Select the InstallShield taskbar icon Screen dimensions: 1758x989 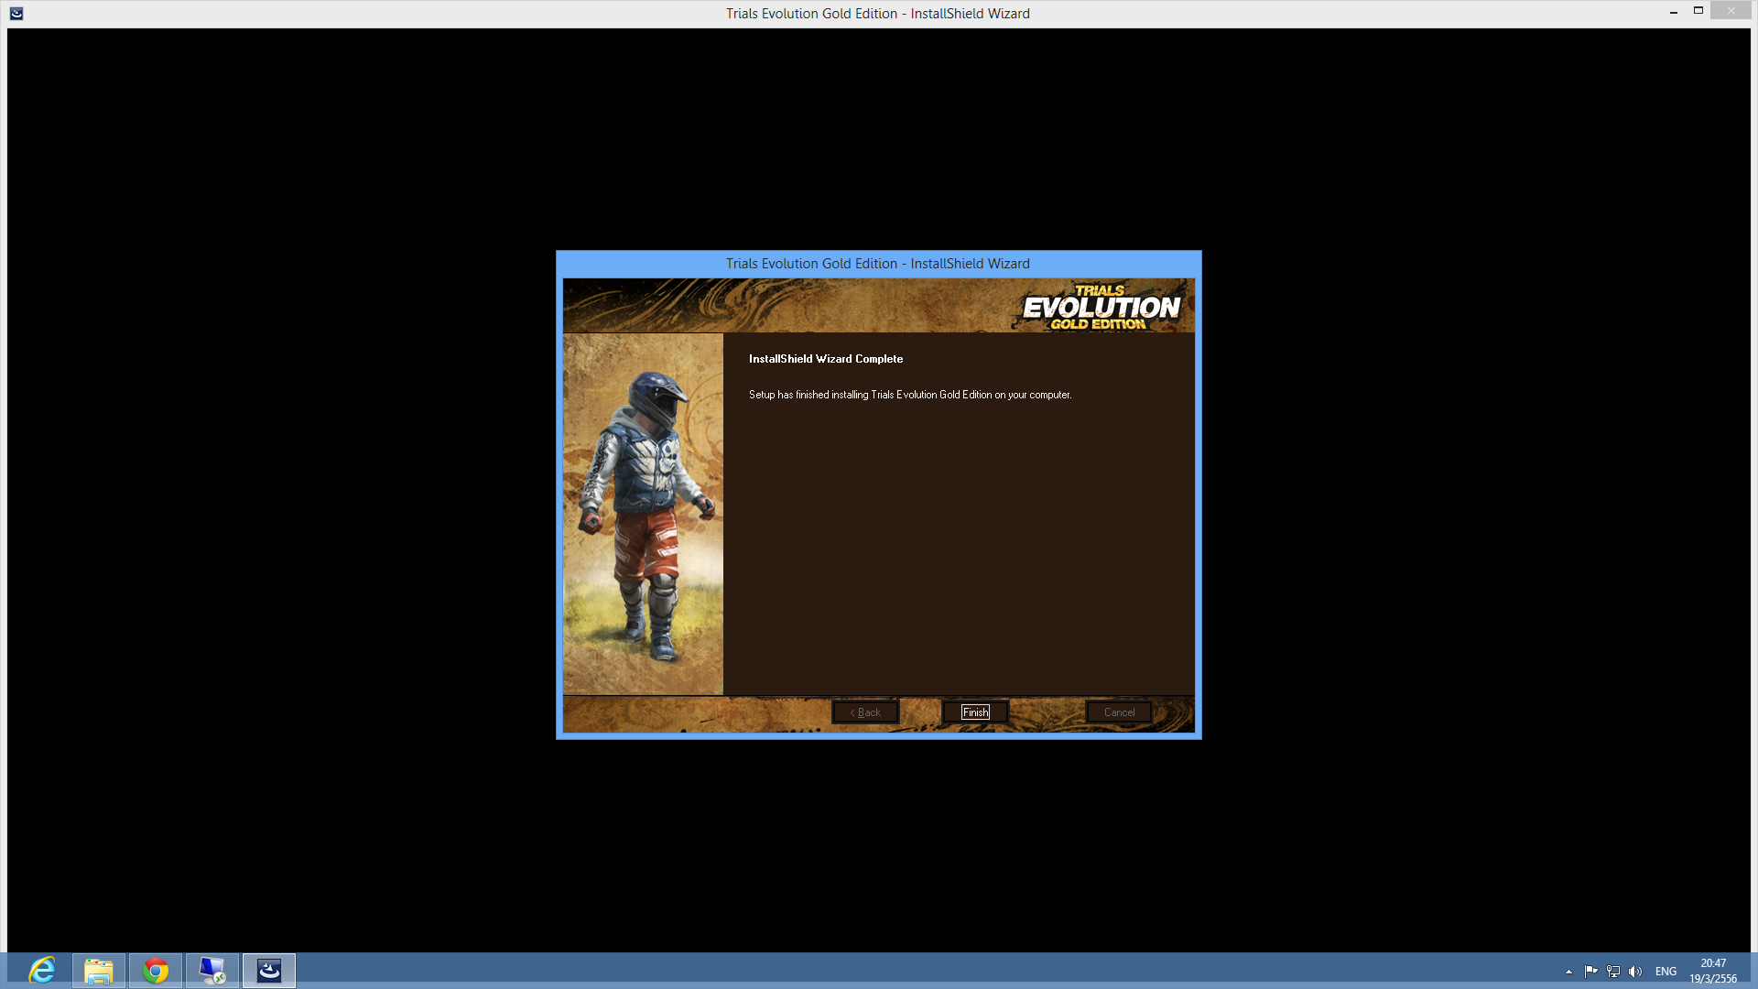[269, 970]
